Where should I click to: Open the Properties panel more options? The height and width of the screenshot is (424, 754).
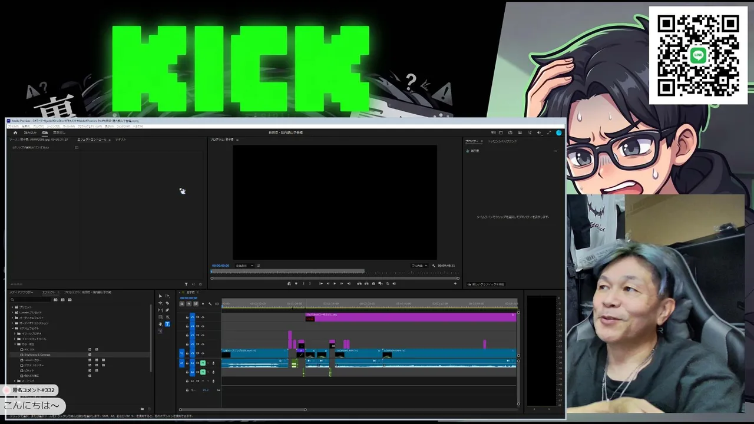coord(555,151)
